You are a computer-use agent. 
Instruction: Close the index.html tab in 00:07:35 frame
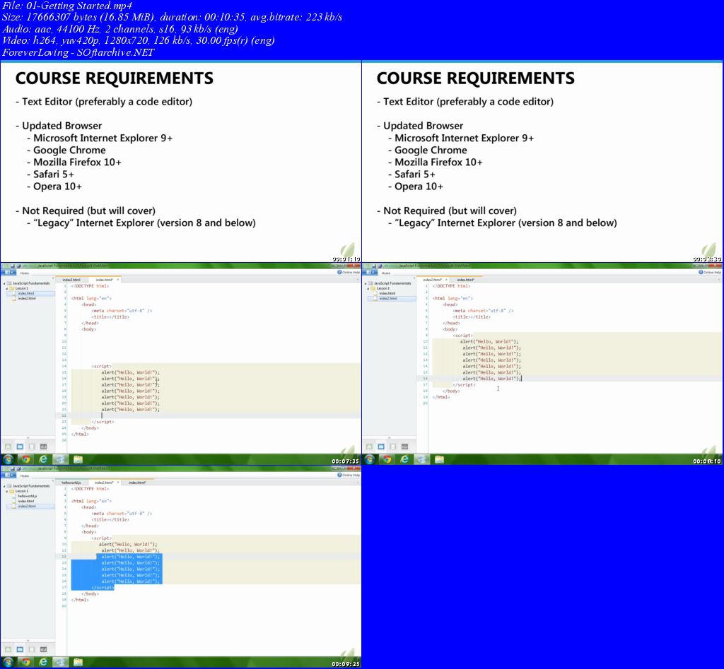pyautogui.click(x=118, y=280)
